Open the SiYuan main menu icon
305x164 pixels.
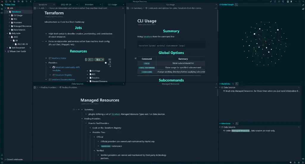(x=2, y=1)
